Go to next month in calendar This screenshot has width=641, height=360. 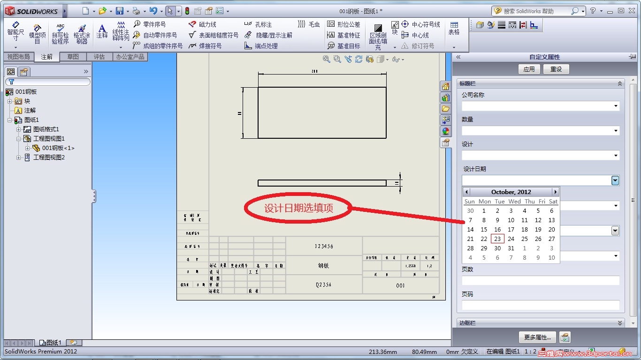[x=555, y=192]
